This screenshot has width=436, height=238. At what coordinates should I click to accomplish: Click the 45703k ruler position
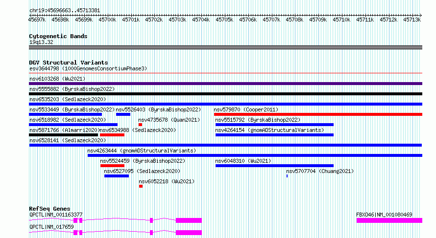click(x=177, y=20)
